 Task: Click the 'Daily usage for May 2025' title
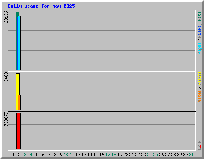(x=41, y=6)
